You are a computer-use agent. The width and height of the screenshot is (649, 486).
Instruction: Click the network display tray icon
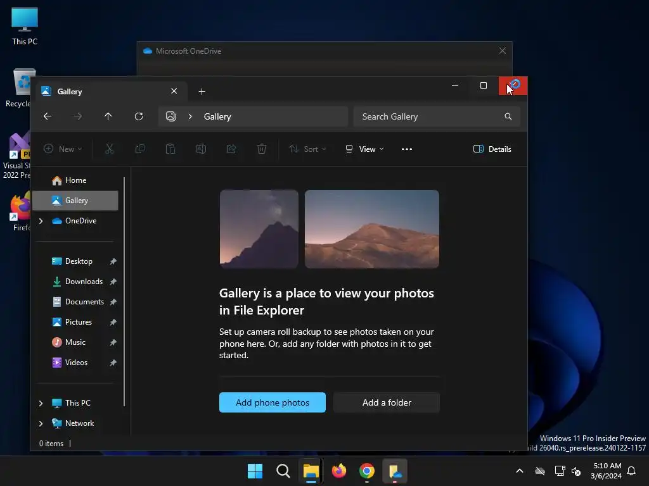[x=560, y=471]
